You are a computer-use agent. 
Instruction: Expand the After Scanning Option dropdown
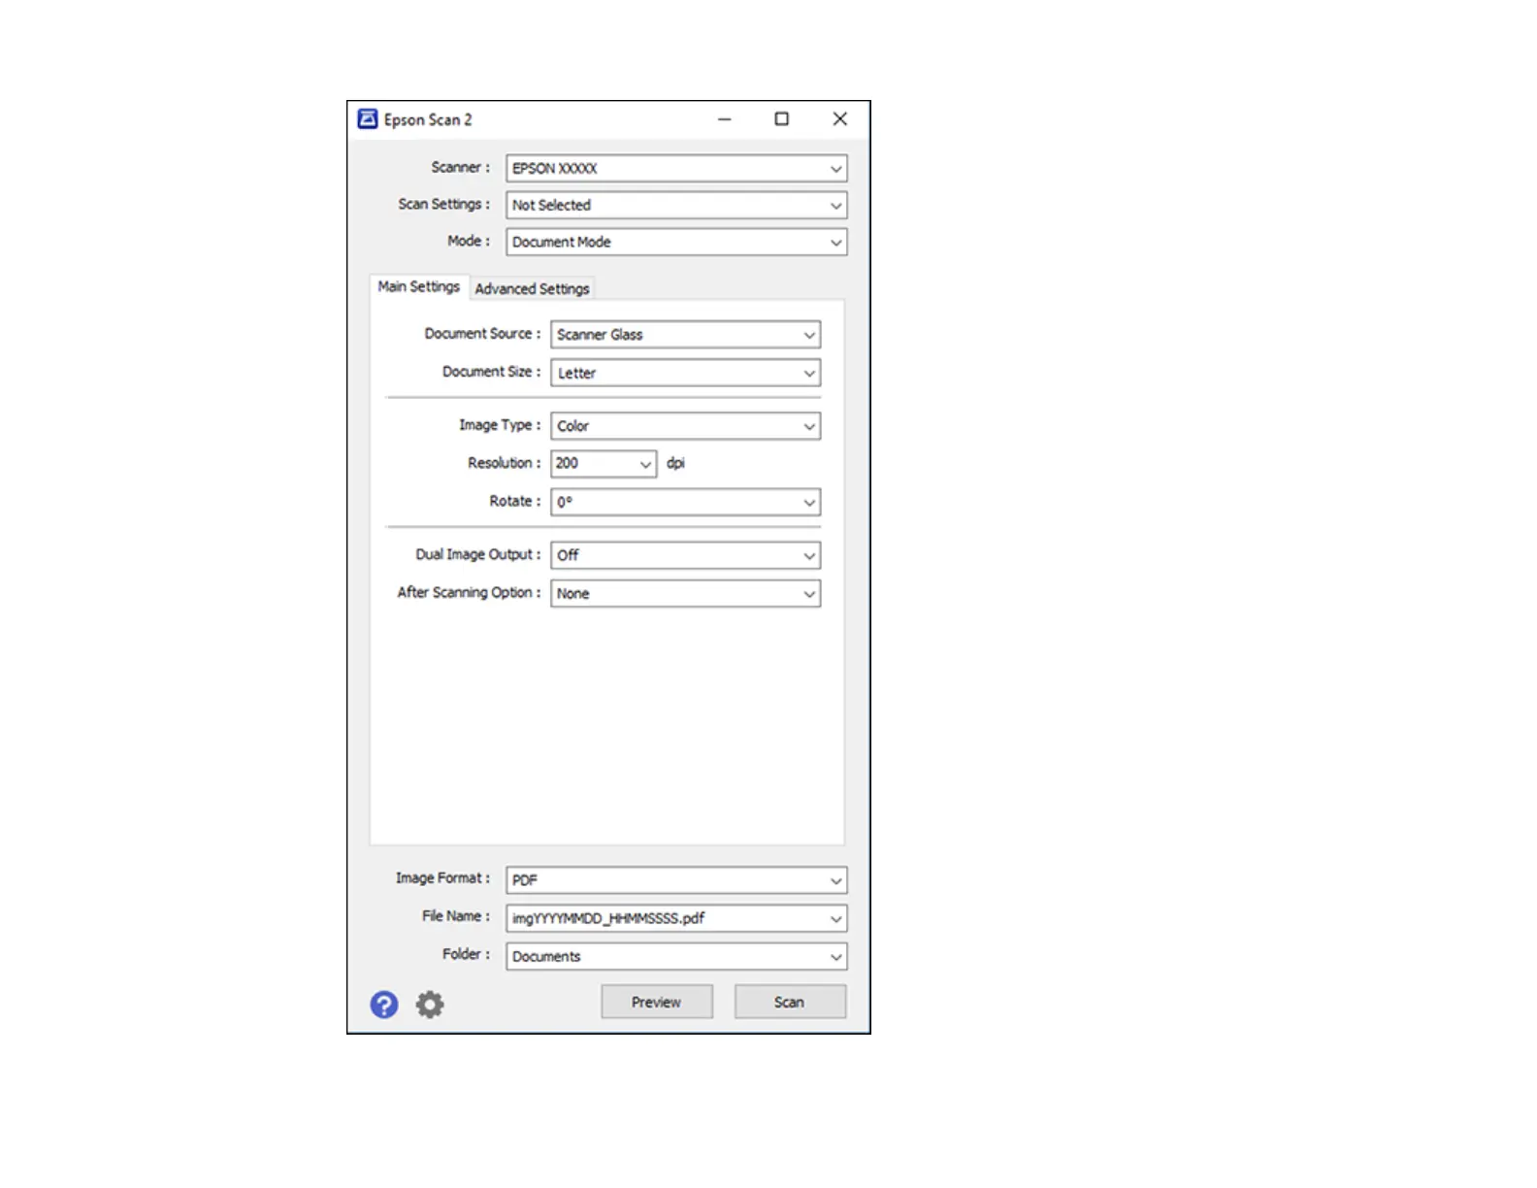685,593
